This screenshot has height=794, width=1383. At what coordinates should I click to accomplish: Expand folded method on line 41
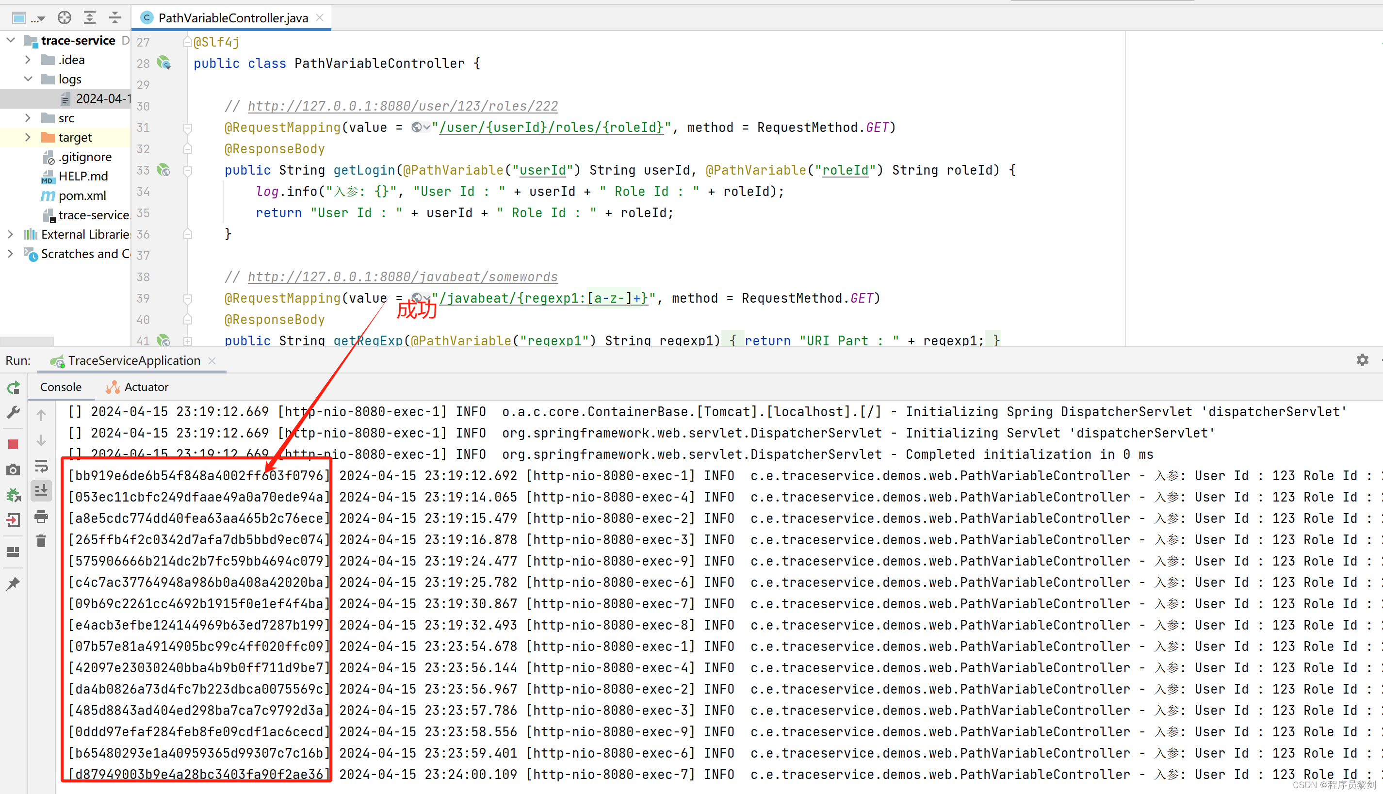188,341
